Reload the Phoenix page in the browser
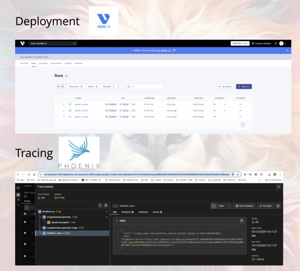300x271 pixels. pyautogui.click(x=29, y=175)
